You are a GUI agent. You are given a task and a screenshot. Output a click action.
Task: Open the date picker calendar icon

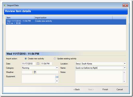click(x=38, y=63)
